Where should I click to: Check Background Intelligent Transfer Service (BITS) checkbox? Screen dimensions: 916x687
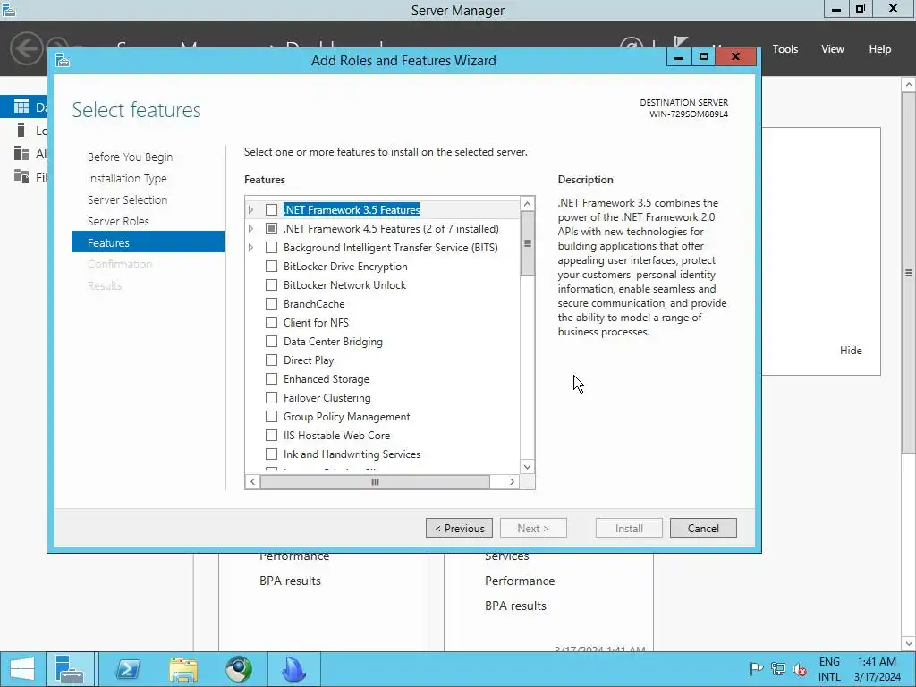tap(271, 247)
